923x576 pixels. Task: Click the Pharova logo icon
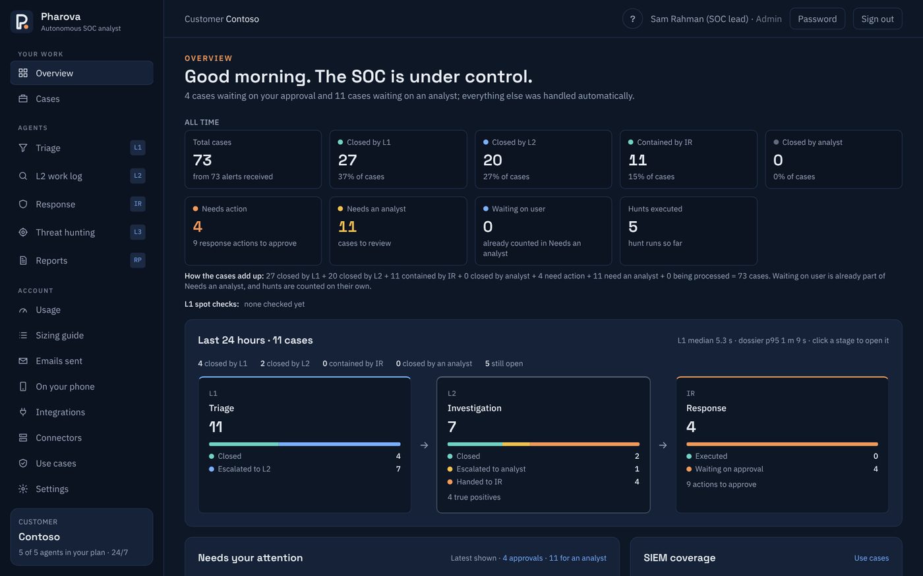[x=22, y=22]
